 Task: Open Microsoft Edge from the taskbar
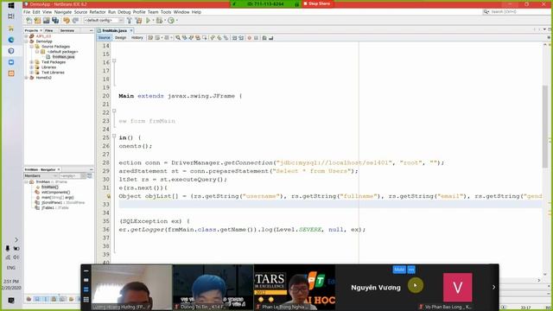point(11,40)
